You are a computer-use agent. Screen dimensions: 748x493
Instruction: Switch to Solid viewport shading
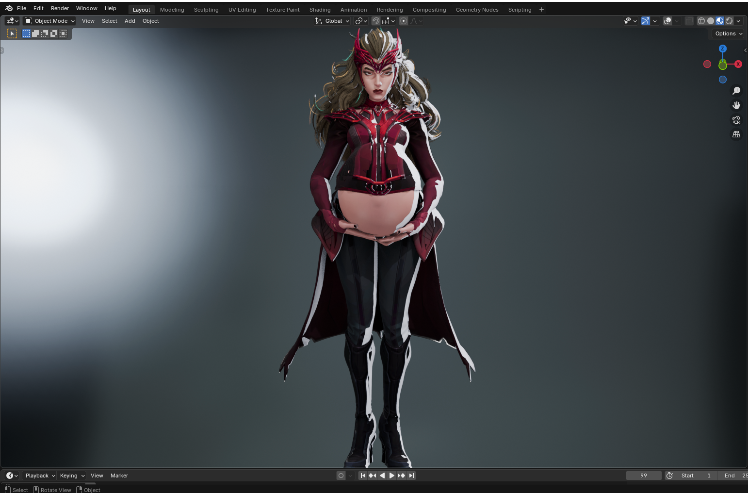click(711, 21)
